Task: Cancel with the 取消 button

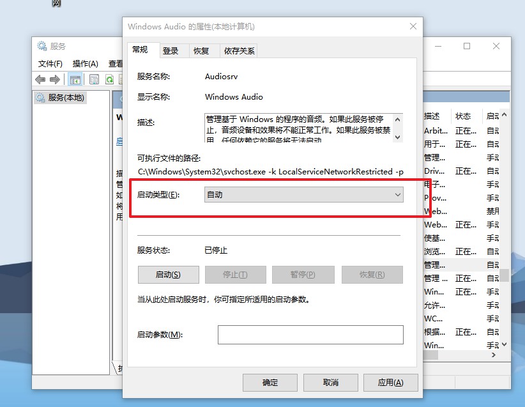Action: tap(330, 383)
